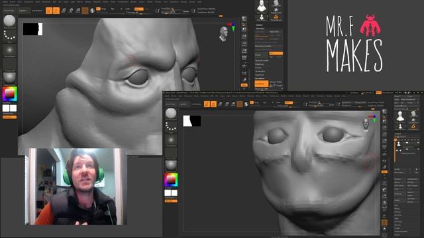Click the Zoom icon on back window shelf
Image resolution: width=424 pixels, height=238 pixels.
(244, 36)
